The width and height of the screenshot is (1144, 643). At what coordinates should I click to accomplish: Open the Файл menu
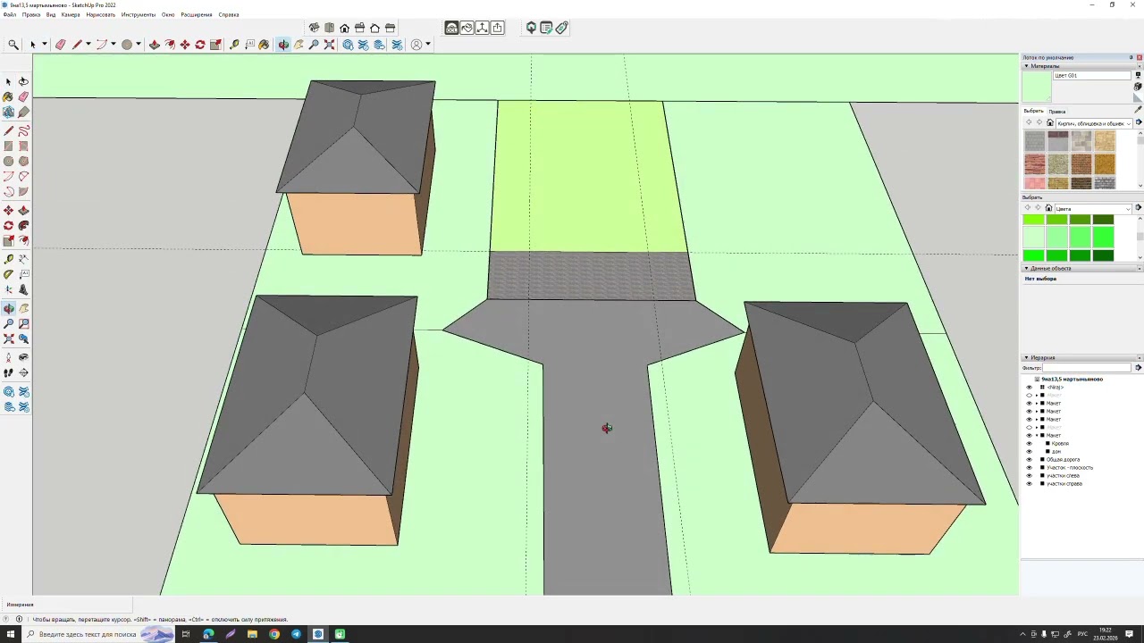tap(10, 14)
